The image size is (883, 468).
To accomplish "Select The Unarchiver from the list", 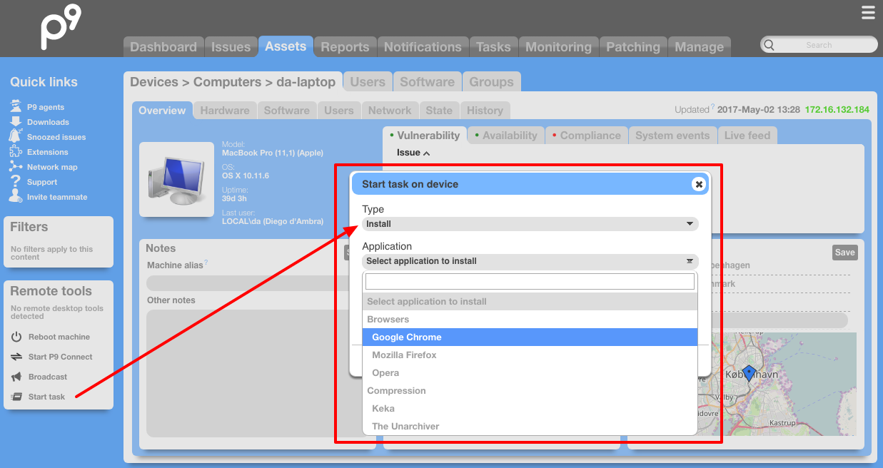I will point(530,427).
